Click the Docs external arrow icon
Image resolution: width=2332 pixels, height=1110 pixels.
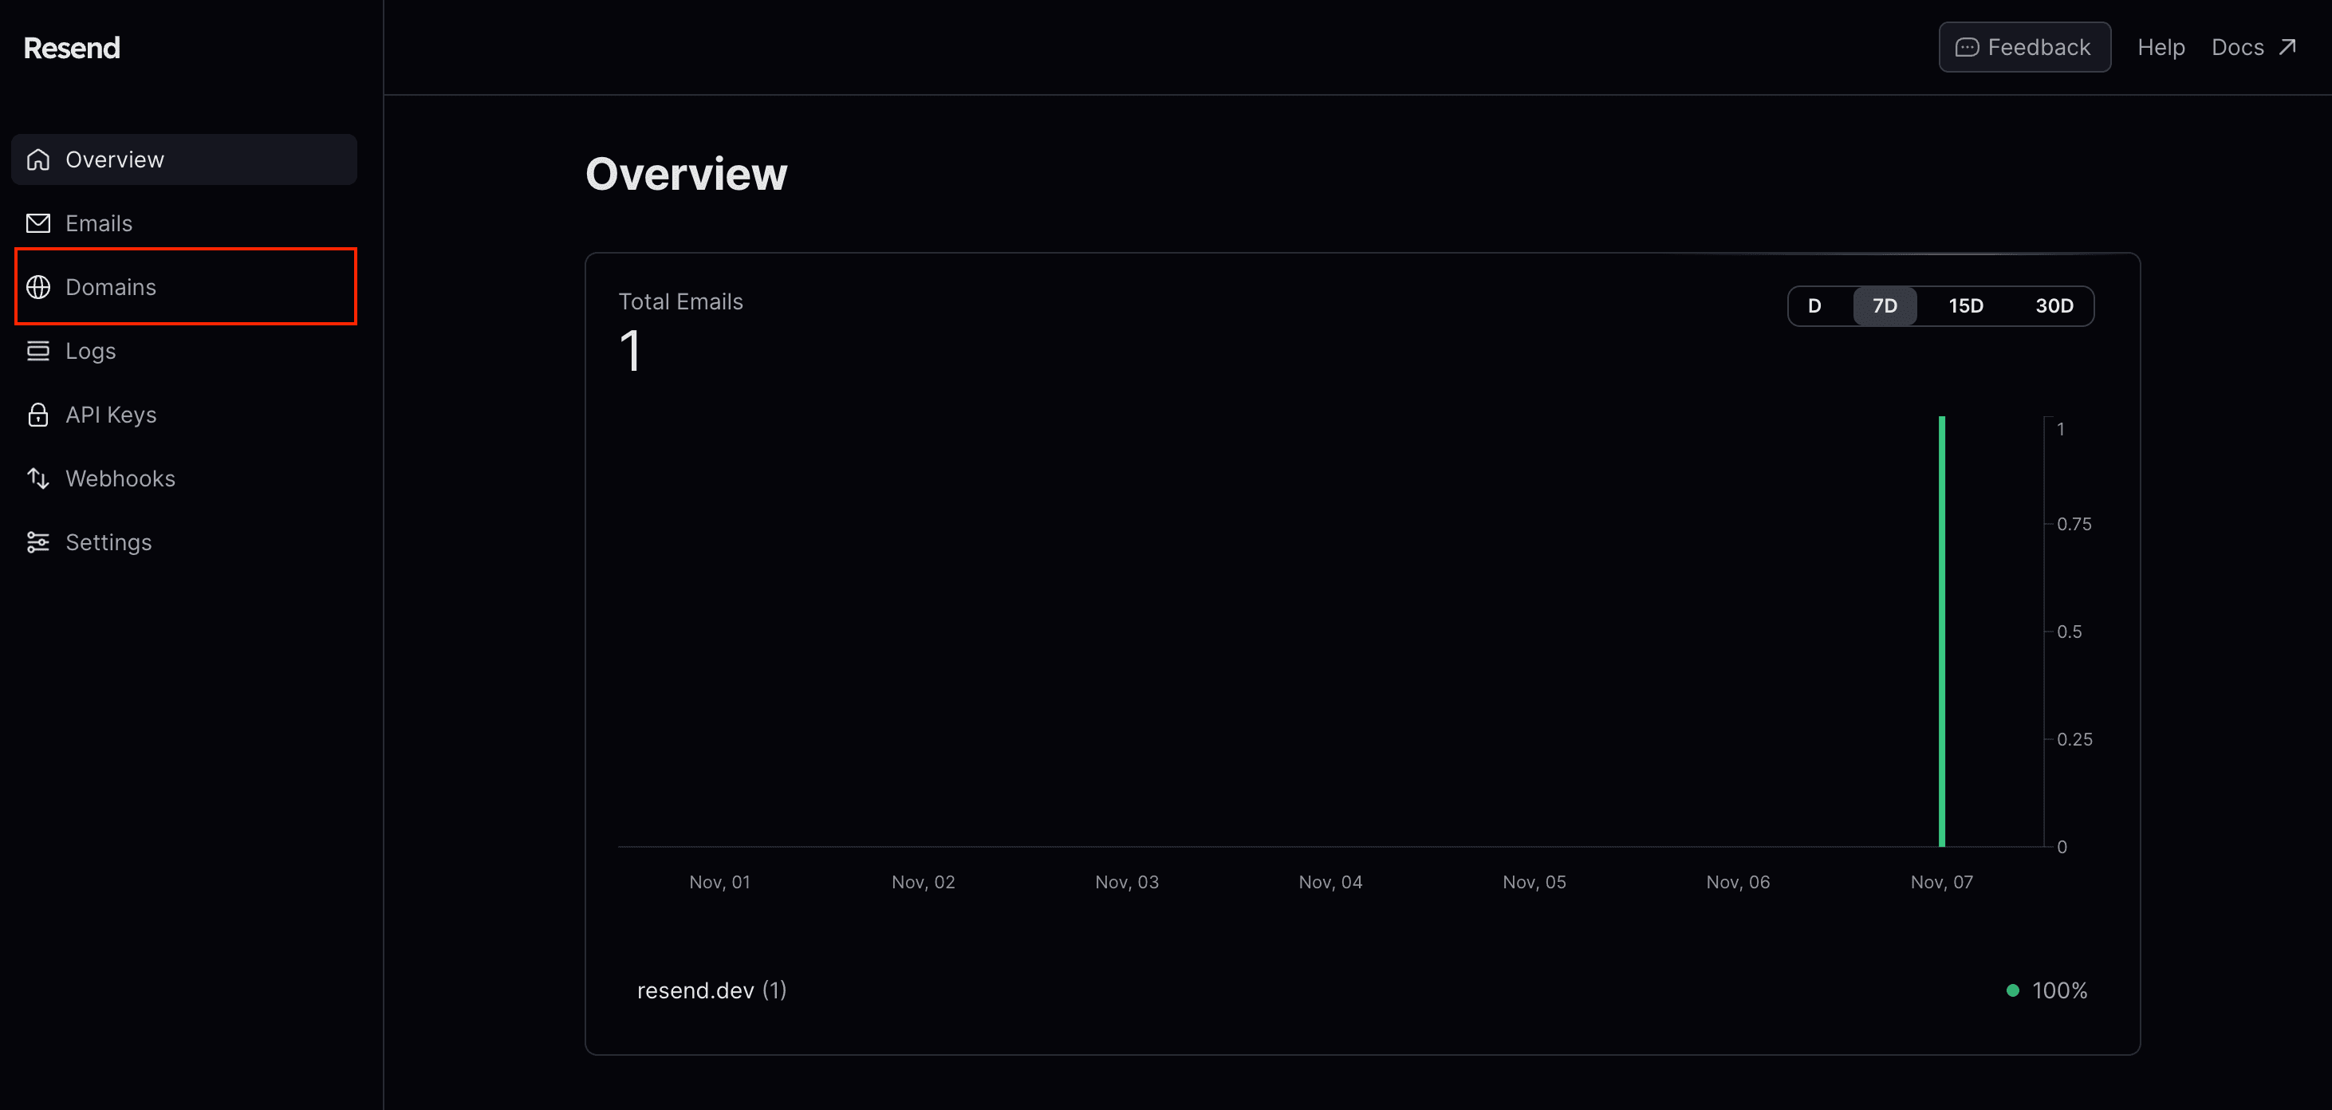coord(2287,47)
